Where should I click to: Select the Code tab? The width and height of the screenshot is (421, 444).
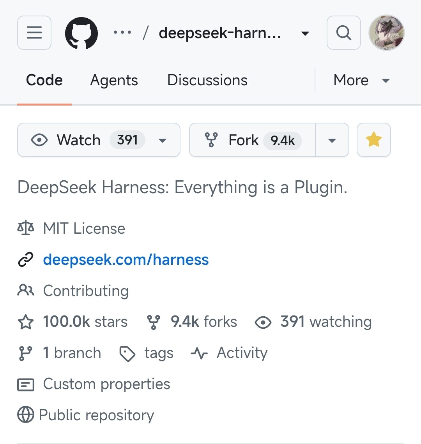pos(44,80)
